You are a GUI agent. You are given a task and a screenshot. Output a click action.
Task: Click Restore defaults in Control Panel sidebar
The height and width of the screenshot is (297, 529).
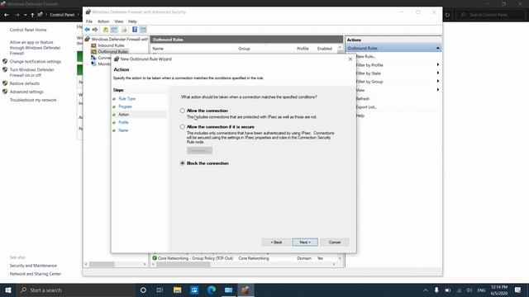[x=24, y=83]
